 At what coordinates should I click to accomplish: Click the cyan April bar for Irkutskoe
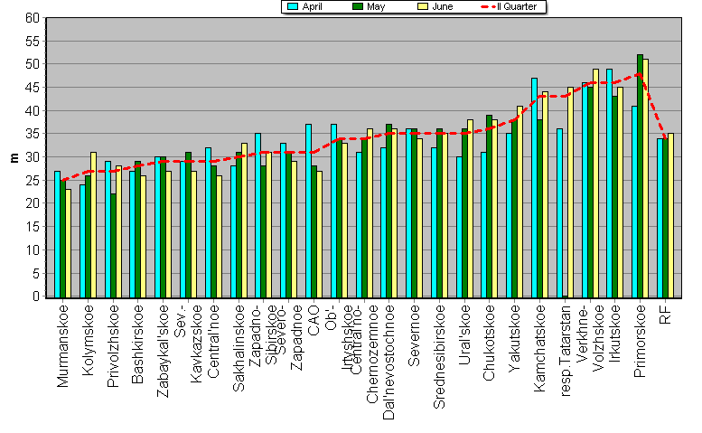coord(610,184)
